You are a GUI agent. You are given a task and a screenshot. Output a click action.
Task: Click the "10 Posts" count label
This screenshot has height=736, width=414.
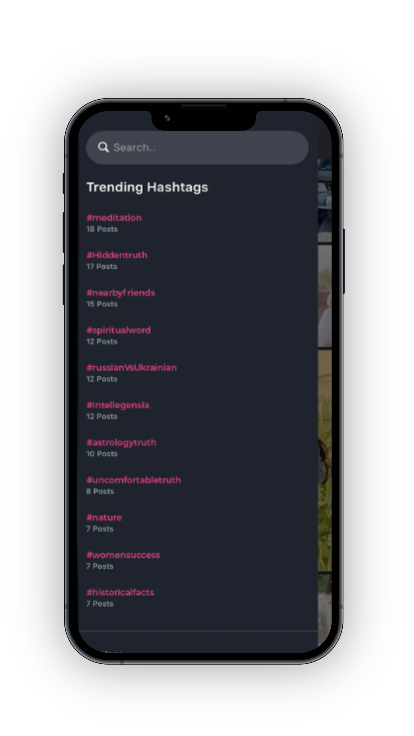102,454
